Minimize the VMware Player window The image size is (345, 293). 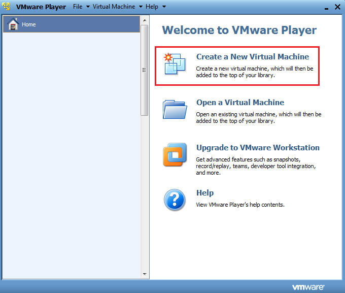coord(327,8)
